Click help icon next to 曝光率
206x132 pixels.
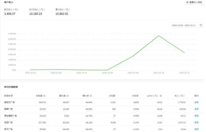pyautogui.click(x=91, y=96)
